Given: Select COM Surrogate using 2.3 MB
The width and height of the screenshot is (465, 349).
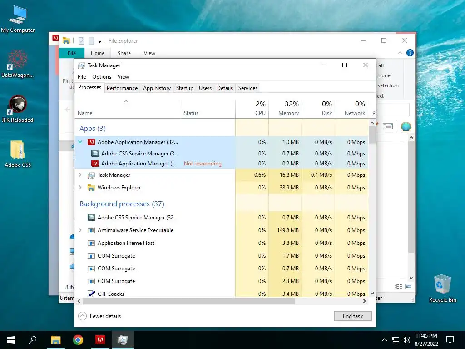Looking at the screenshot, I should [222, 281].
